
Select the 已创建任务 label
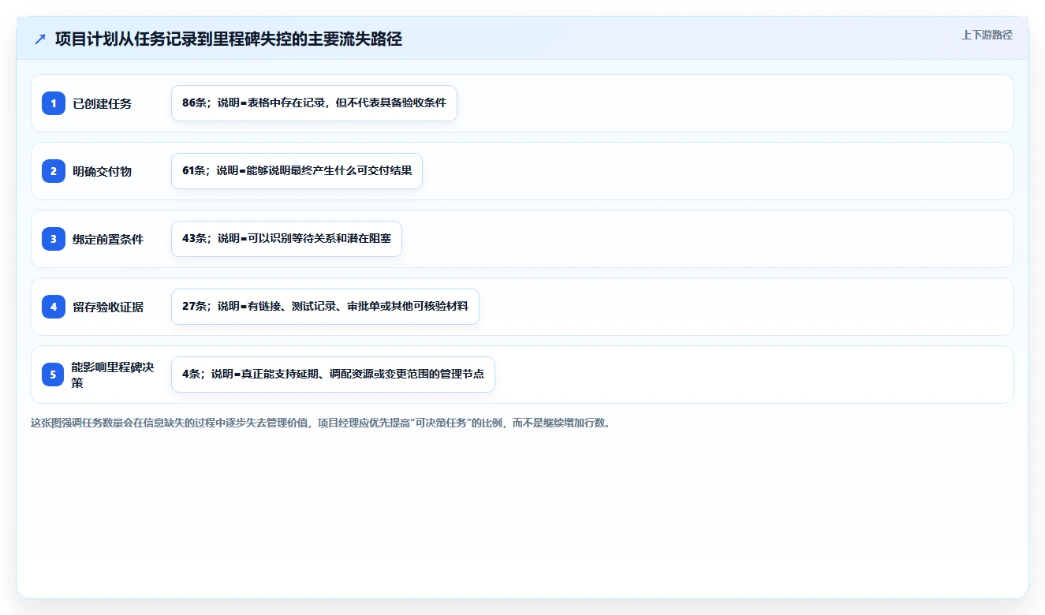pos(103,104)
